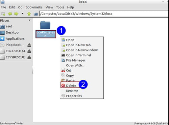
Task: Eject the ESYSRESCUE volume
Action: click(29, 57)
